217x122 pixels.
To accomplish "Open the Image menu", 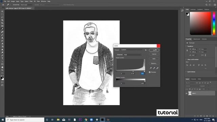I will point(13,1).
